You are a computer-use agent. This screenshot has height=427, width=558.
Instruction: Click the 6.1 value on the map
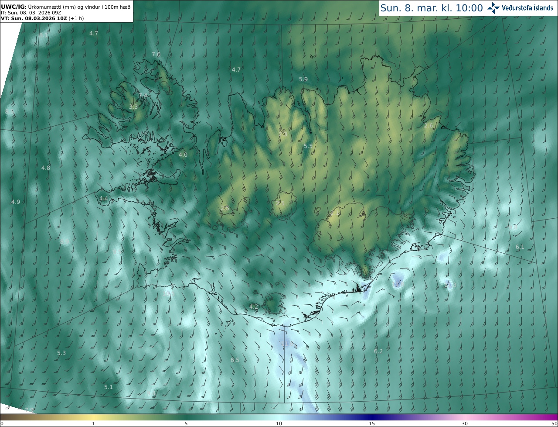[x=520, y=247]
